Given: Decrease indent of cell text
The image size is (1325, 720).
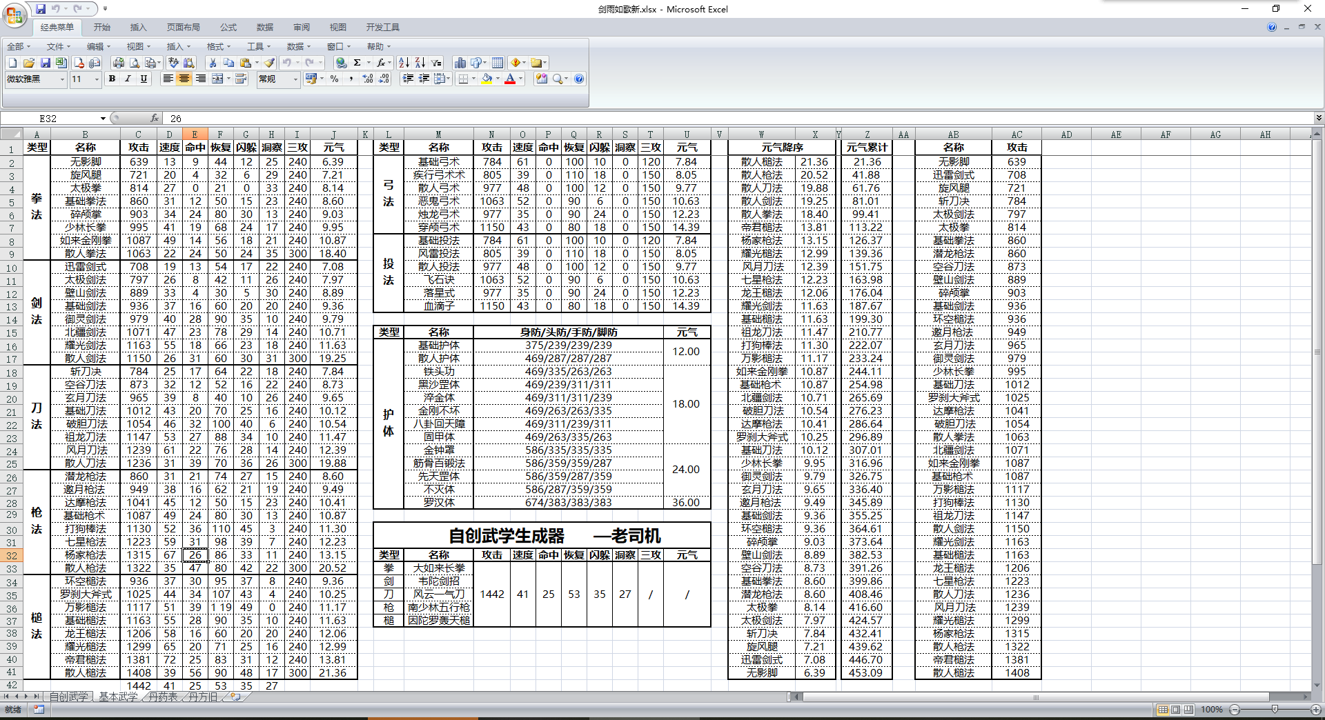Looking at the screenshot, I should pyautogui.click(x=424, y=79).
